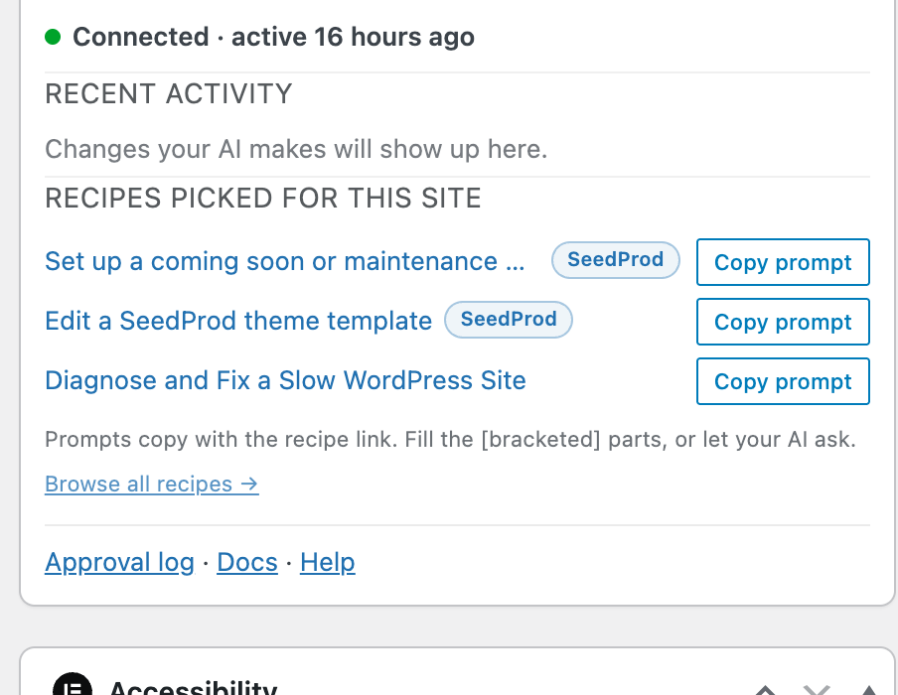The image size is (898, 695).
Task: Click the SeedProd badge on the theme template recipe
Action: [x=509, y=320]
